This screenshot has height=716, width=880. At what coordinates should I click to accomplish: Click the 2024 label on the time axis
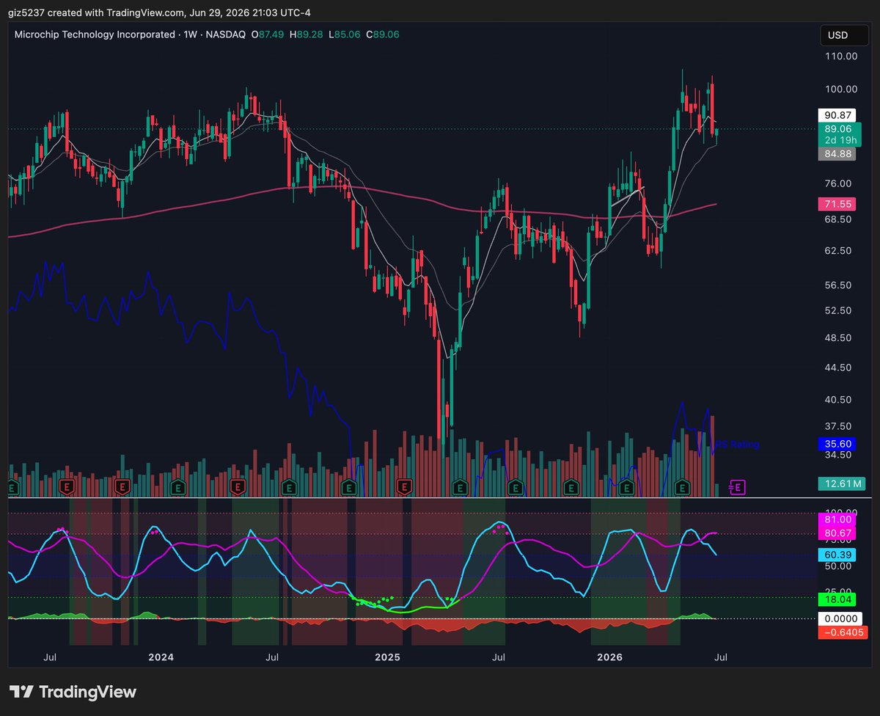[x=161, y=657]
